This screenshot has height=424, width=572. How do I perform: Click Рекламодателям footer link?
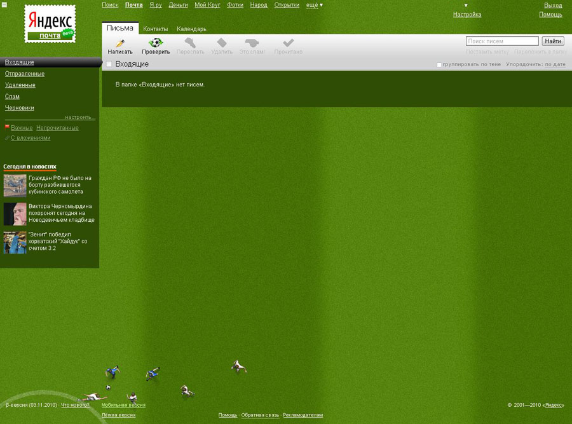303,415
